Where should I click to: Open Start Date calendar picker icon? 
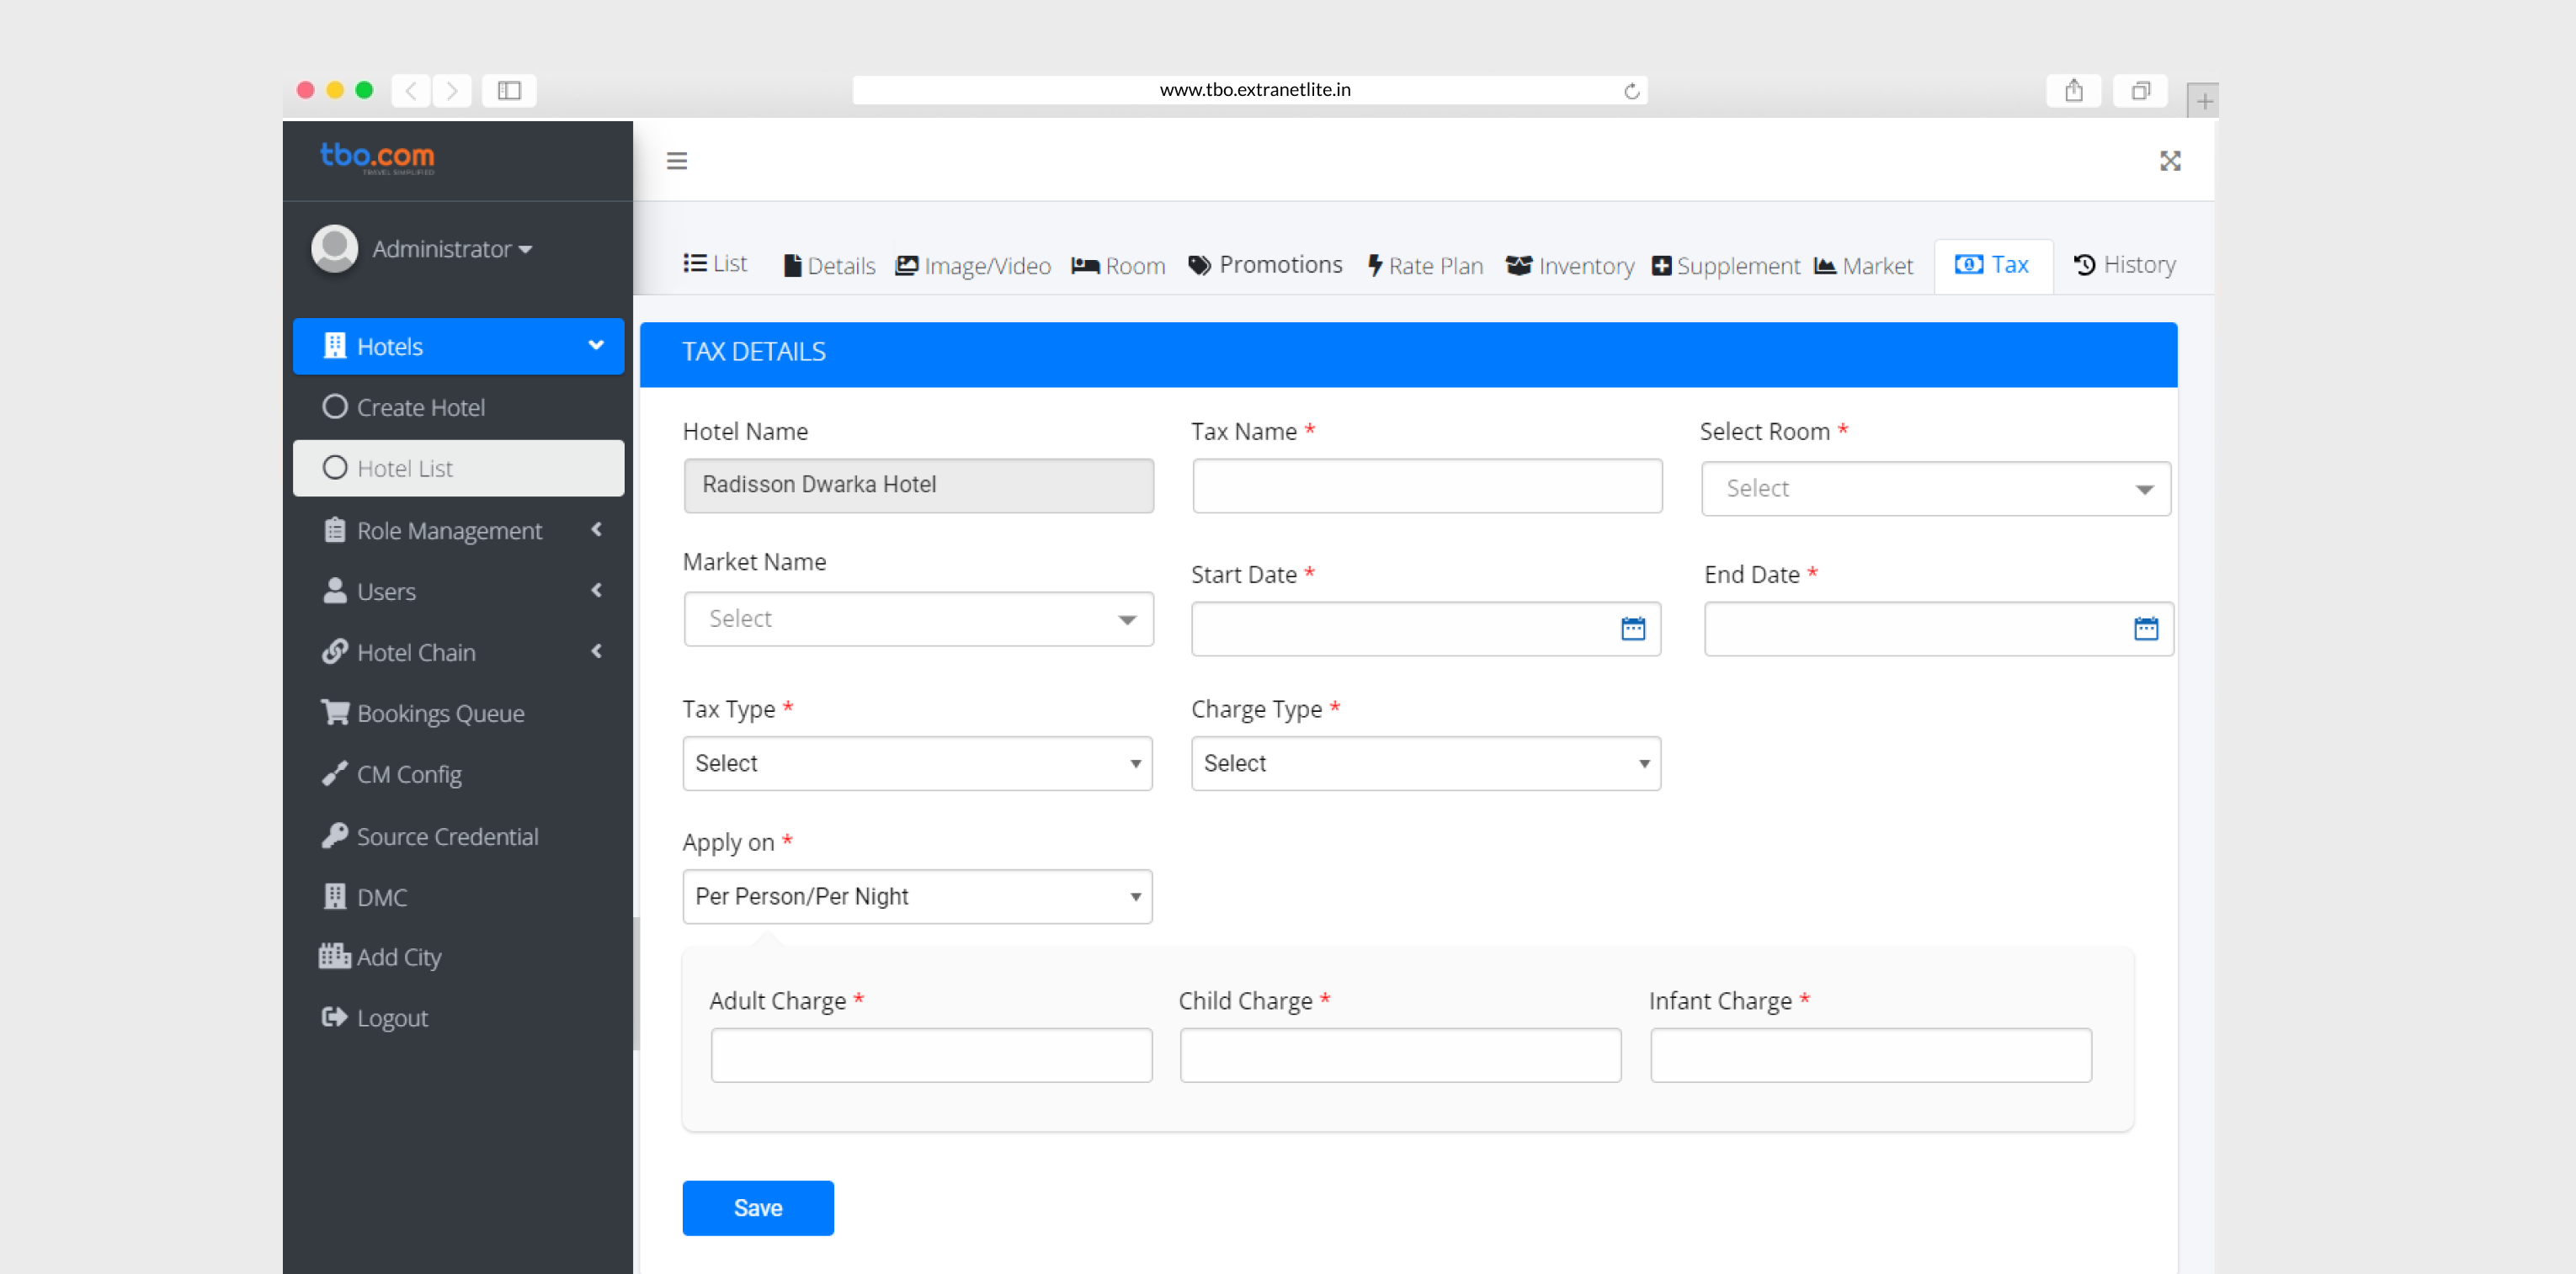tap(1632, 629)
